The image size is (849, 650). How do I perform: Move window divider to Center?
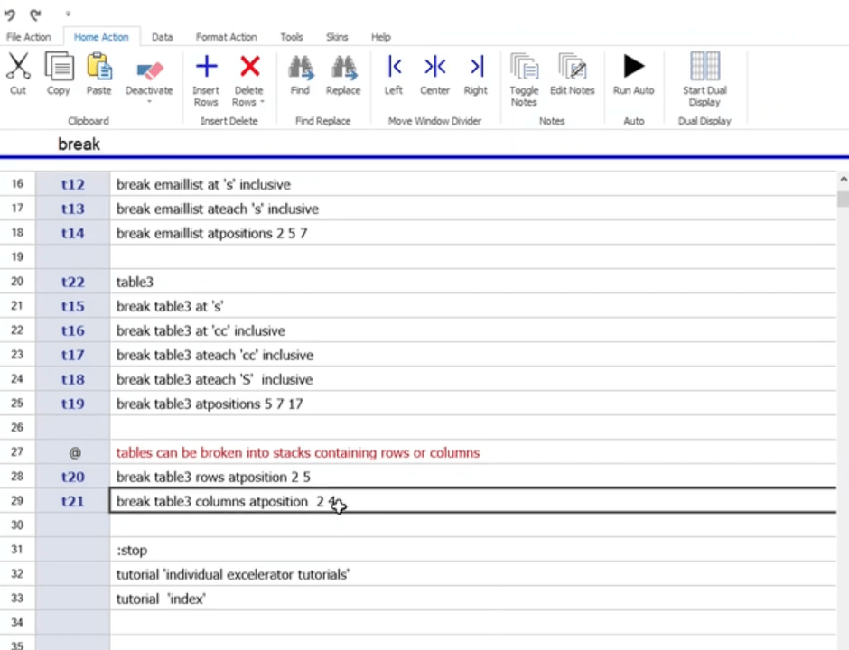click(434, 68)
